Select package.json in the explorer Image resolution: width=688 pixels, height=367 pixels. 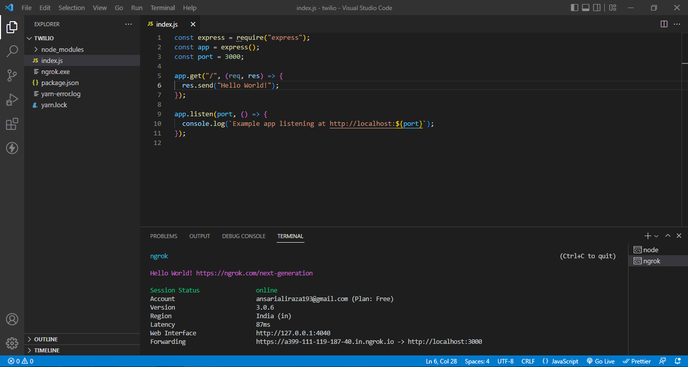coord(60,83)
